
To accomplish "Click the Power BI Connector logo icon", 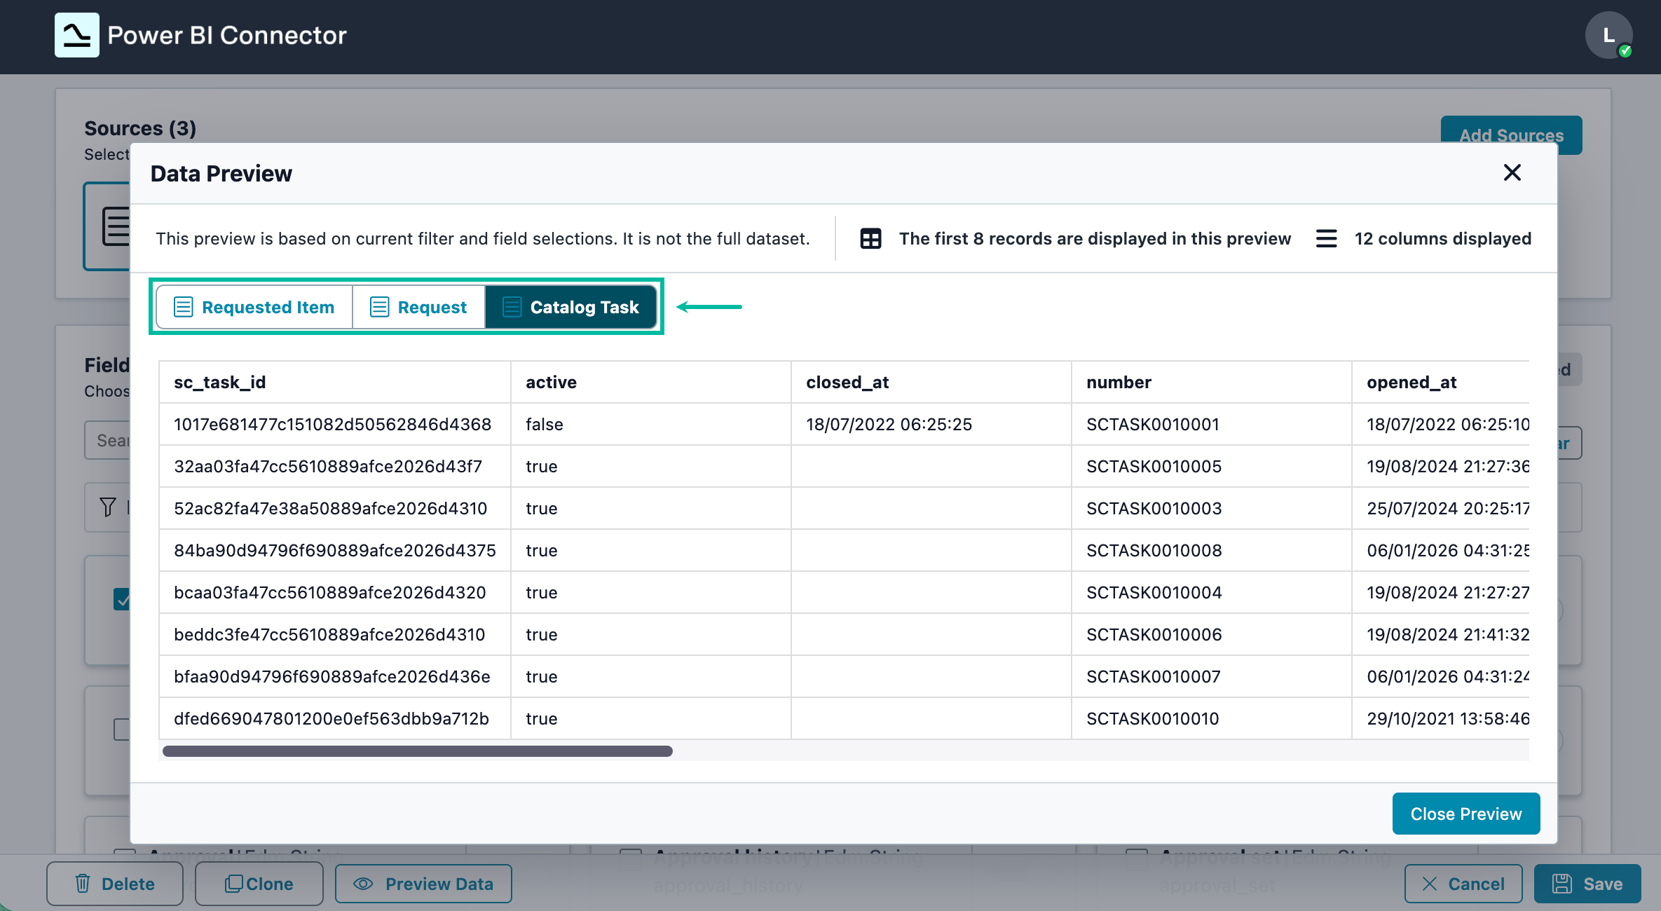I will pyautogui.click(x=77, y=35).
